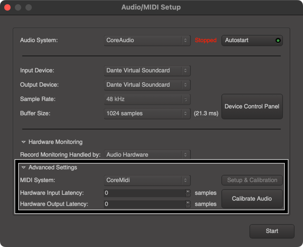Image resolution: width=303 pixels, height=247 pixels.
Task: Click the green Autostart indicator light
Action: tap(278, 40)
